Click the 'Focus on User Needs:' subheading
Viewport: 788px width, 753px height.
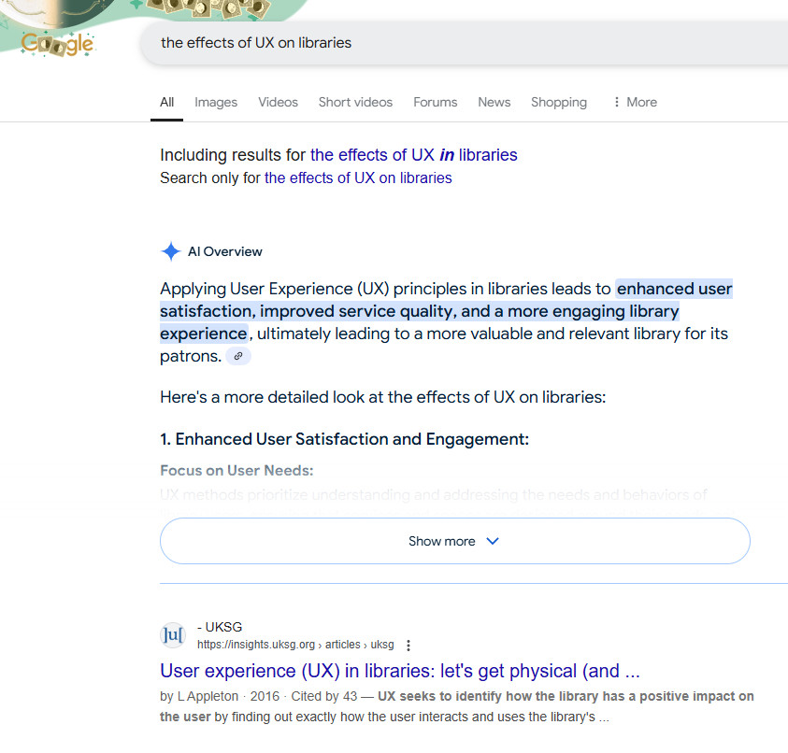coord(236,471)
